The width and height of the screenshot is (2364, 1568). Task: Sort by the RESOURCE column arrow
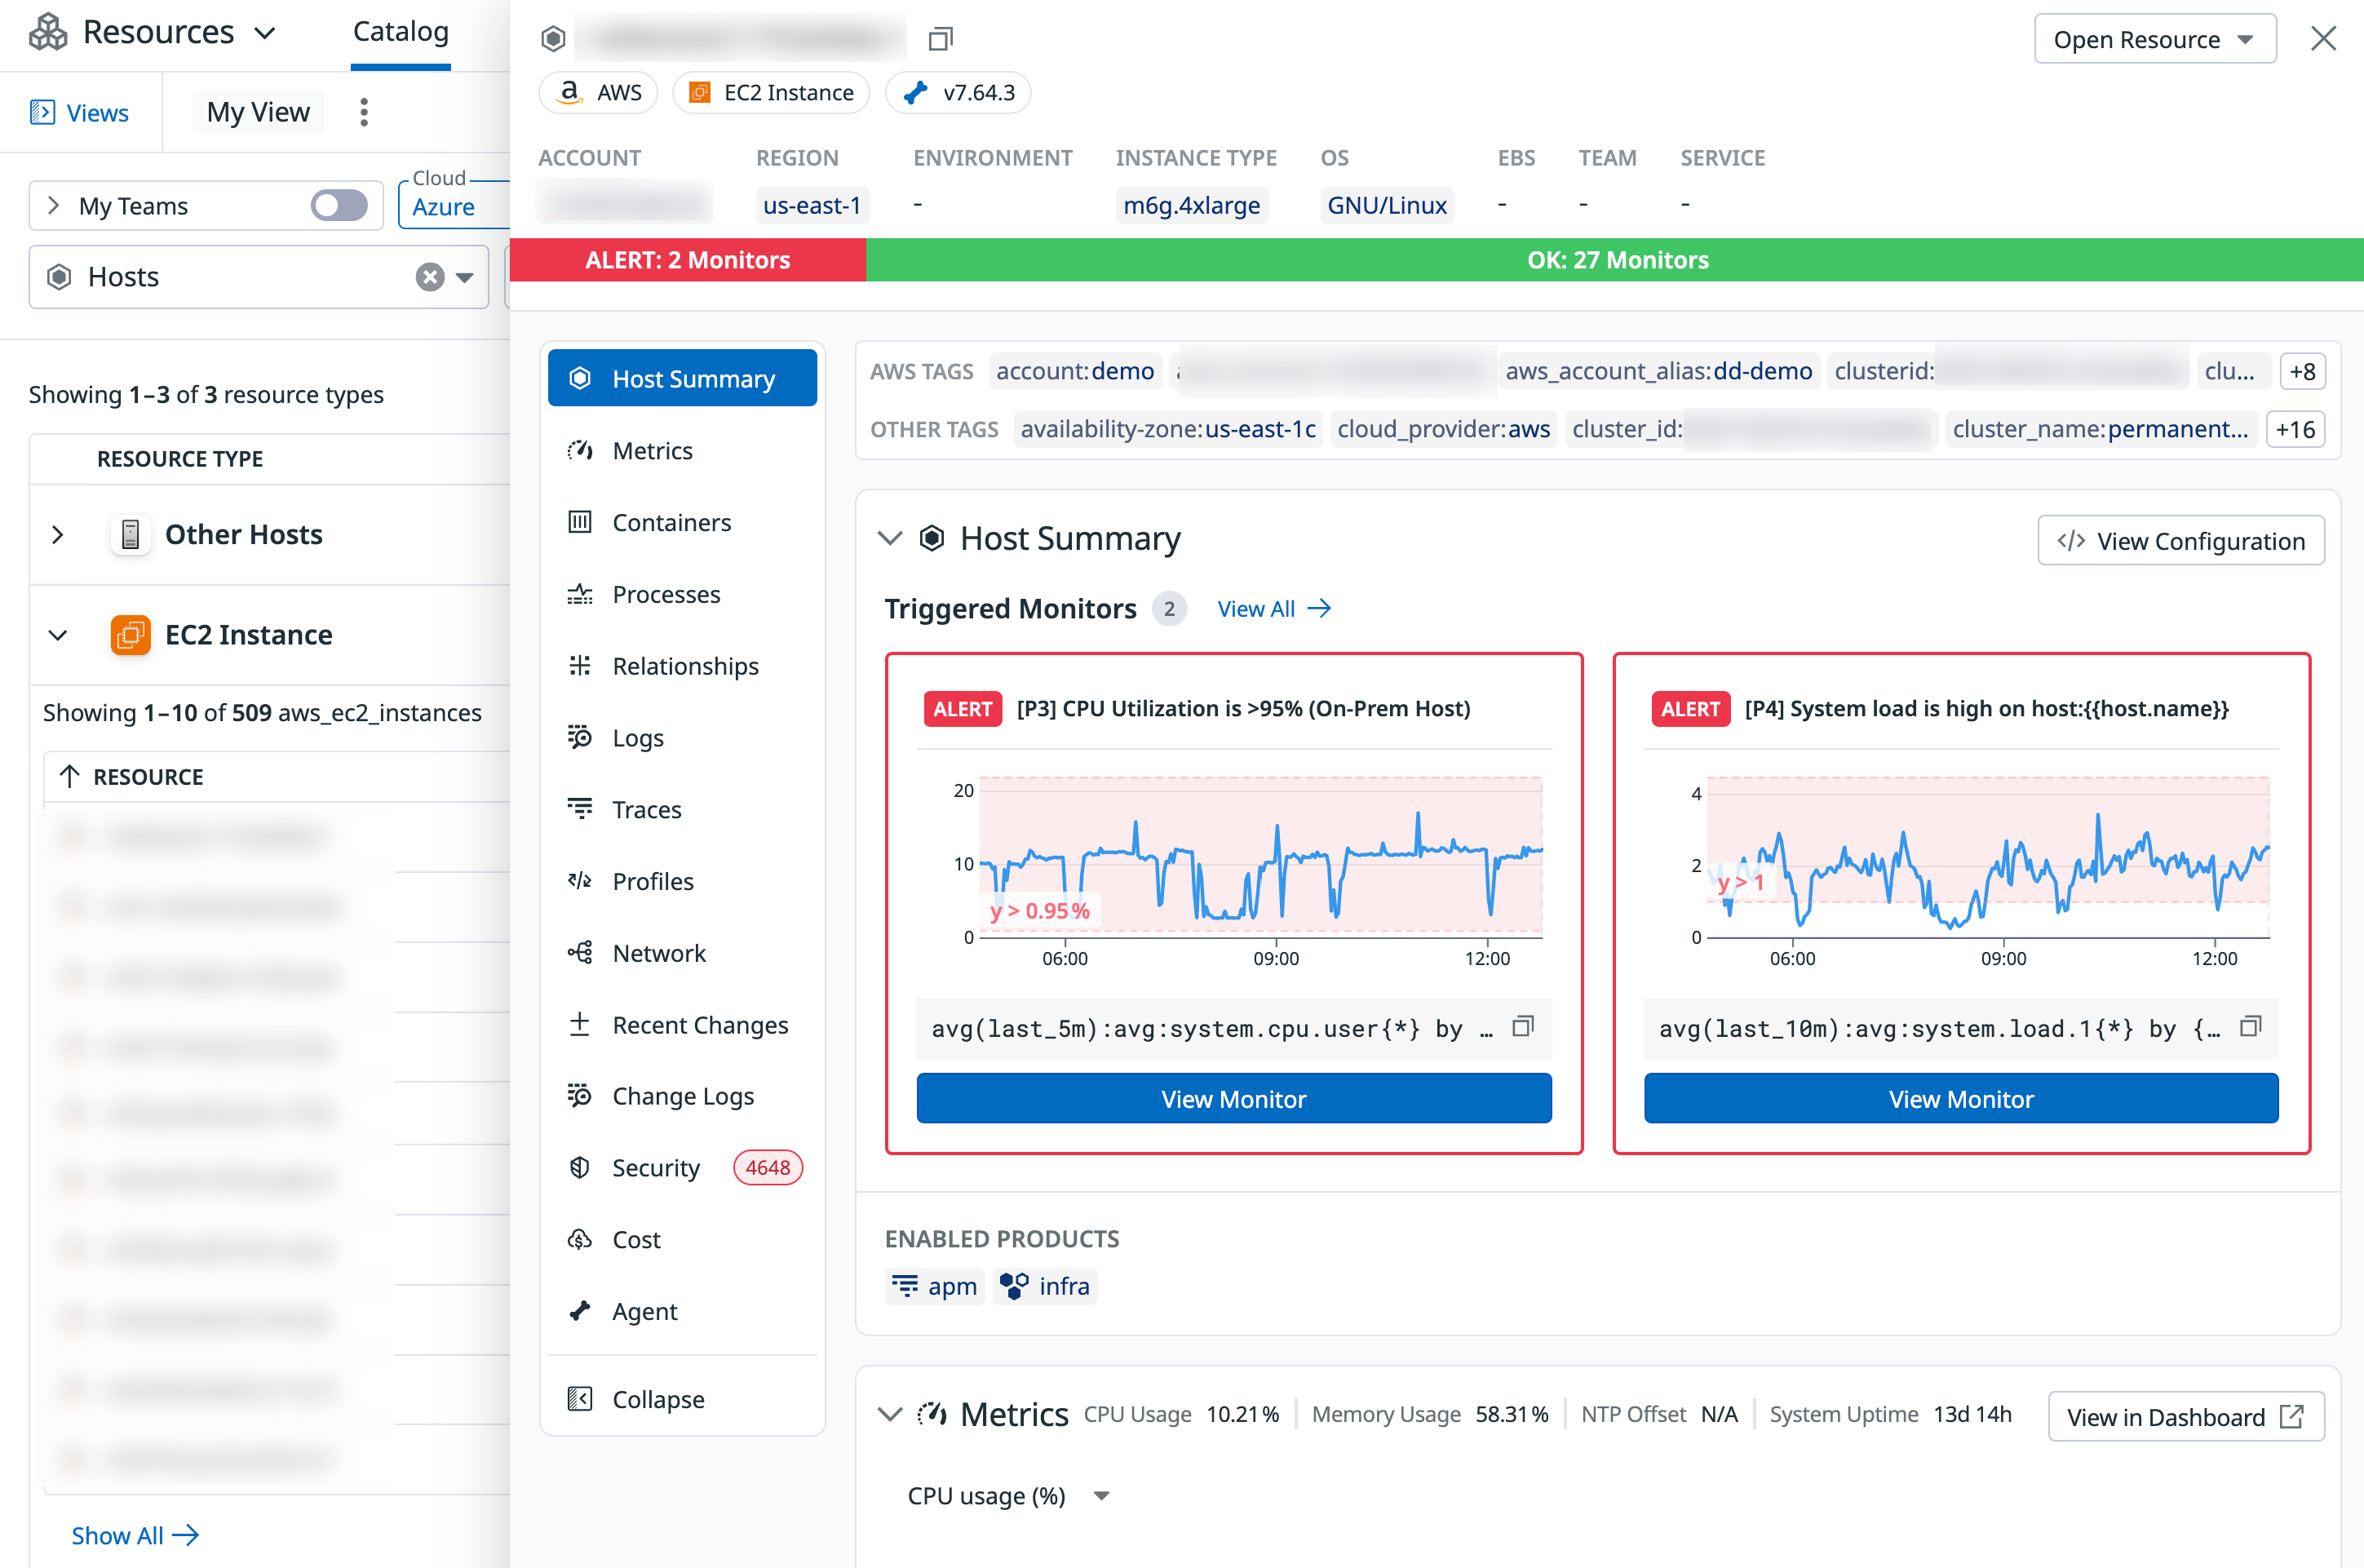69,776
